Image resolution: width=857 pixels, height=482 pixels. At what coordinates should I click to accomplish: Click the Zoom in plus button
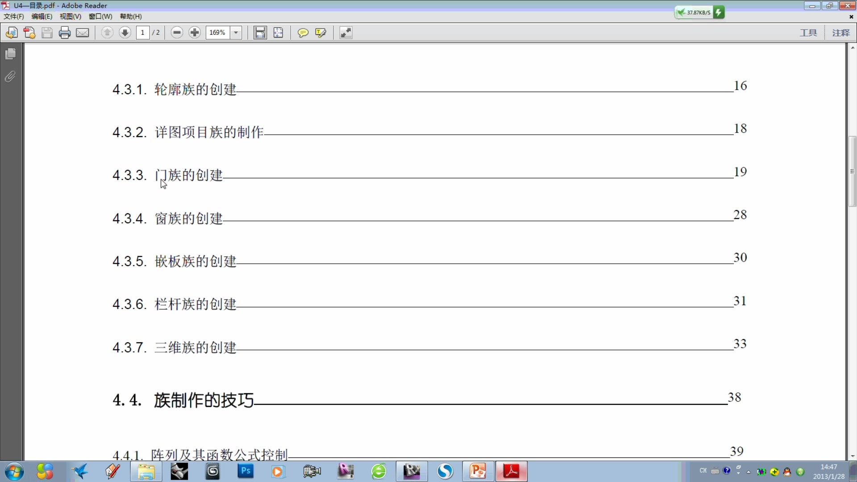tap(195, 33)
